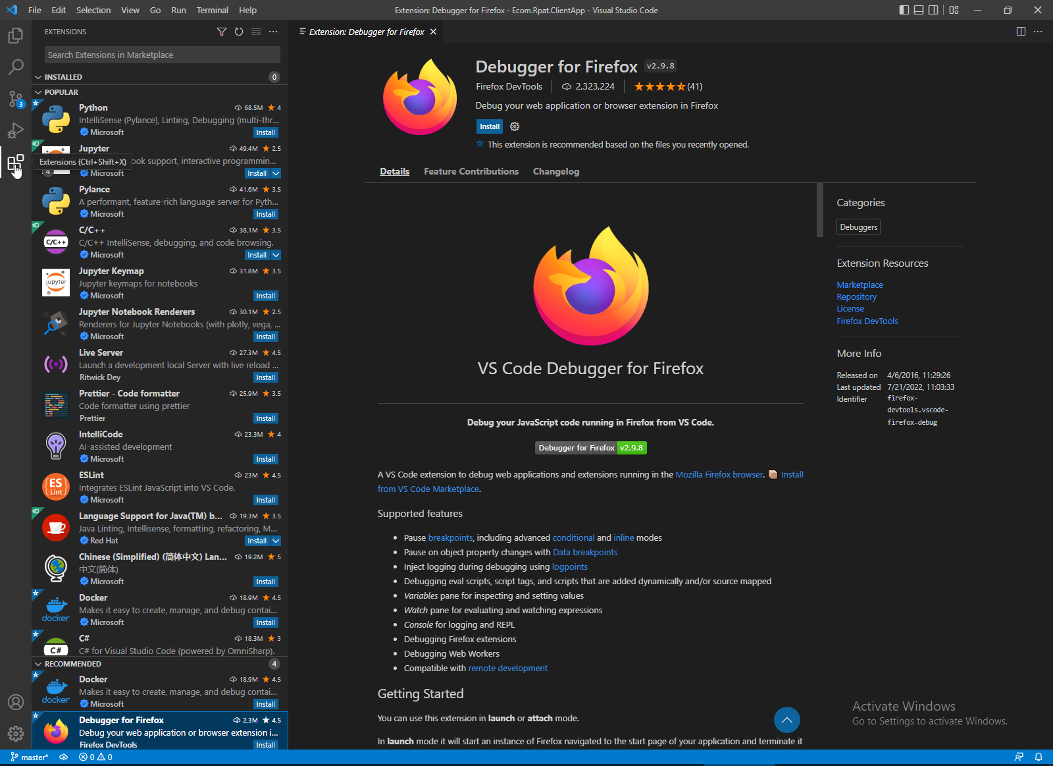Click the feedback icon in status bar
This screenshot has height=766, width=1053.
point(1019,757)
